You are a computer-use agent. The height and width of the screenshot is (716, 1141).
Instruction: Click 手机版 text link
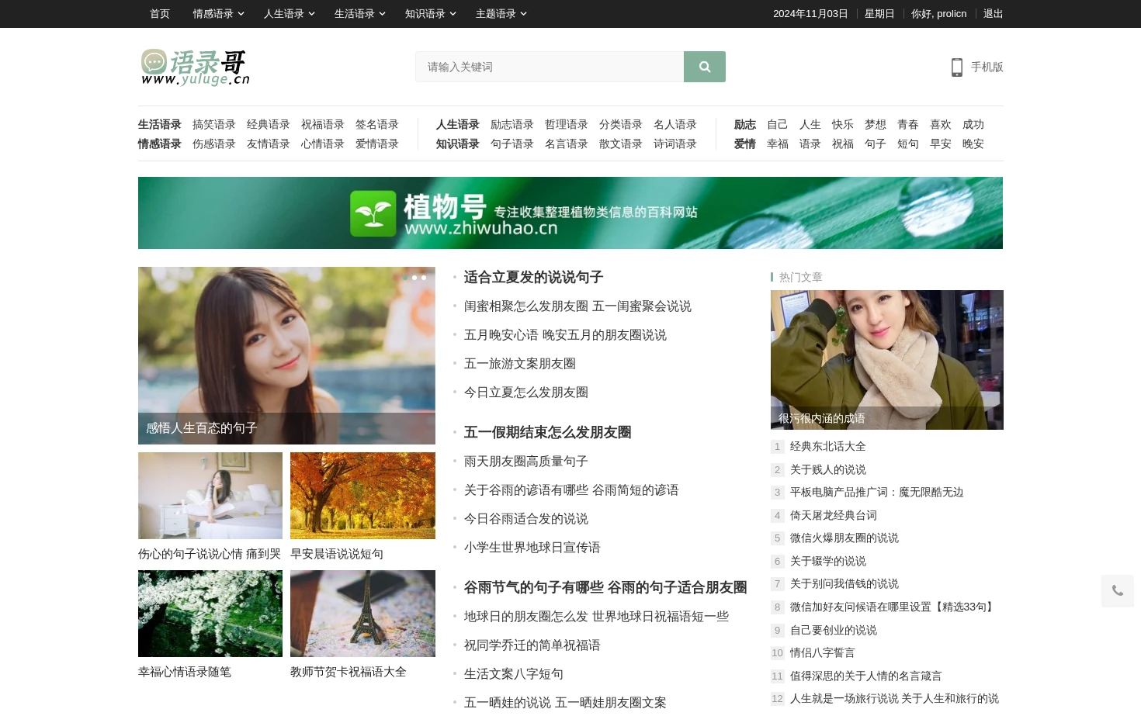(x=987, y=67)
